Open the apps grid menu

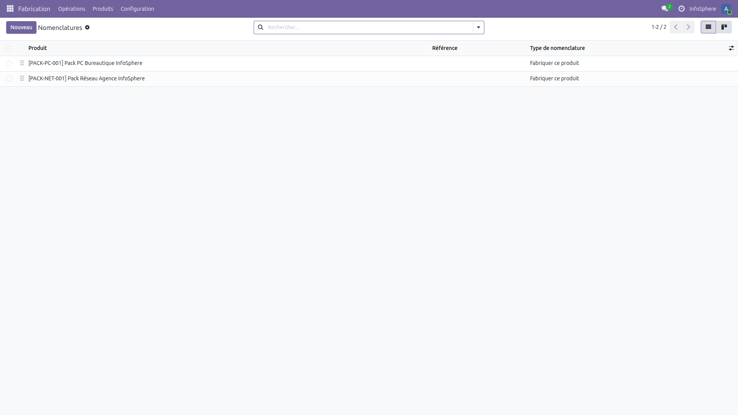pos(10,8)
